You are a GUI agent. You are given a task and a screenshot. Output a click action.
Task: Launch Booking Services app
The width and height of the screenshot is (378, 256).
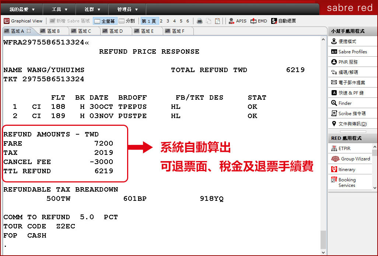[x=350, y=182]
